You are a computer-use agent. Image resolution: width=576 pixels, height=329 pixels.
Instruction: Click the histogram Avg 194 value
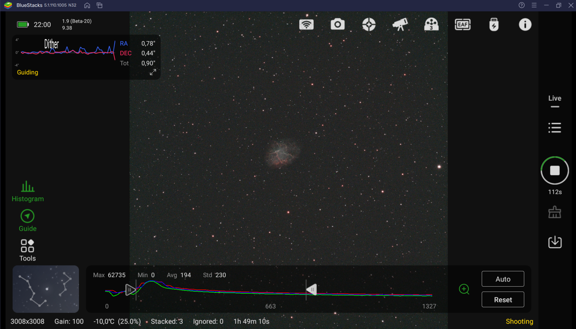click(186, 275)
